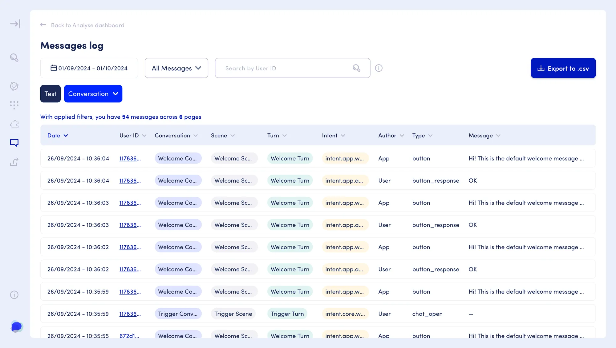Expand the collapsed sidebar with arrow icon
This screenshot has width=616, height=348.
point(15,24)
